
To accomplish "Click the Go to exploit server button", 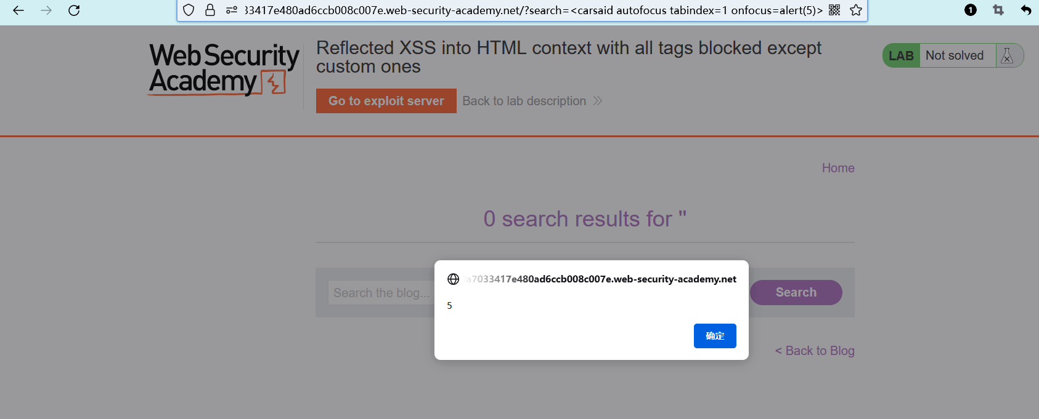I will (x=386, y=101).
